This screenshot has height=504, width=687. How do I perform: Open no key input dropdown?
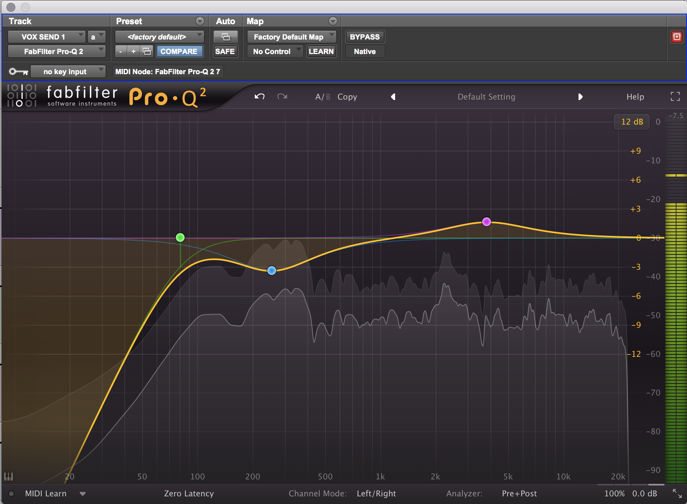coord(68,71)
